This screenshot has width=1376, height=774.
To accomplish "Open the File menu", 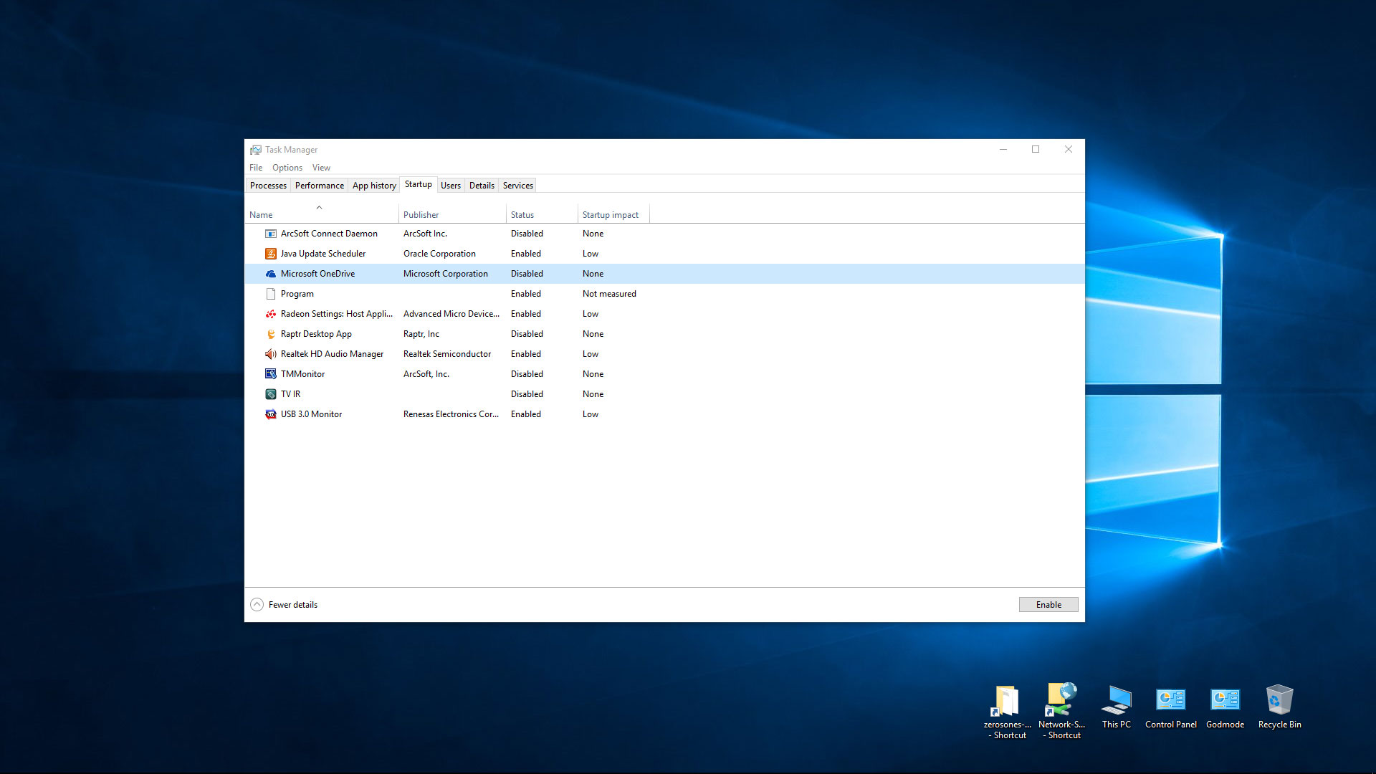I will click(x=256, y=168).
